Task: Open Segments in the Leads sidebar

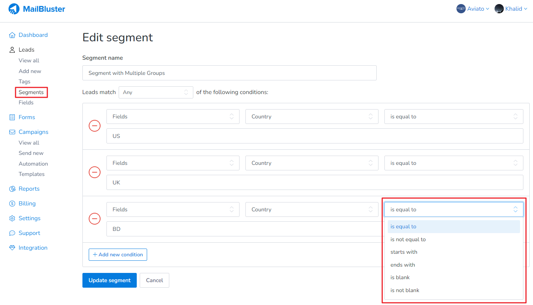Action: coord(31,92)
